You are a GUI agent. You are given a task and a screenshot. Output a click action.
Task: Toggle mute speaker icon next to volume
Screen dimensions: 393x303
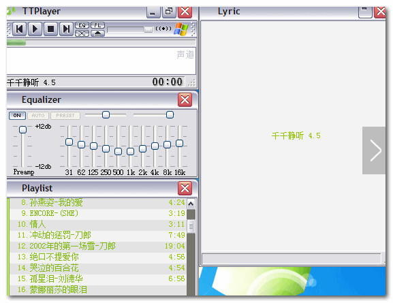(163, 29)
